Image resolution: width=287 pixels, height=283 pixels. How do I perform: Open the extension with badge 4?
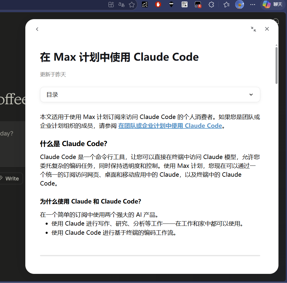tap(198, 5)
